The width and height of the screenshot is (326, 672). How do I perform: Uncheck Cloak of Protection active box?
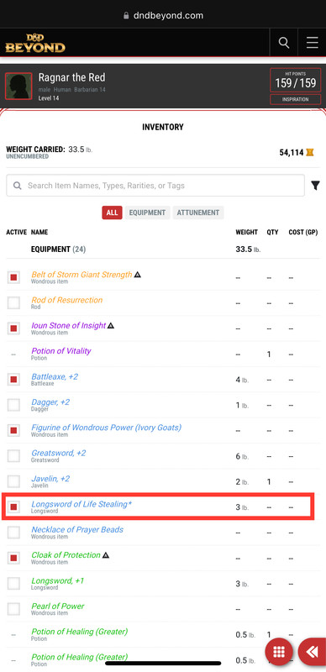[13, 558]
